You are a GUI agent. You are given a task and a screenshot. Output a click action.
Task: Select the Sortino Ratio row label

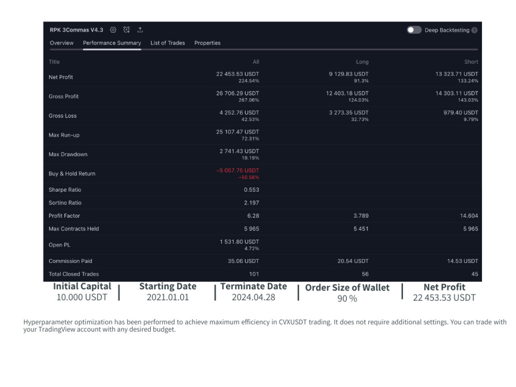[65, 203]
